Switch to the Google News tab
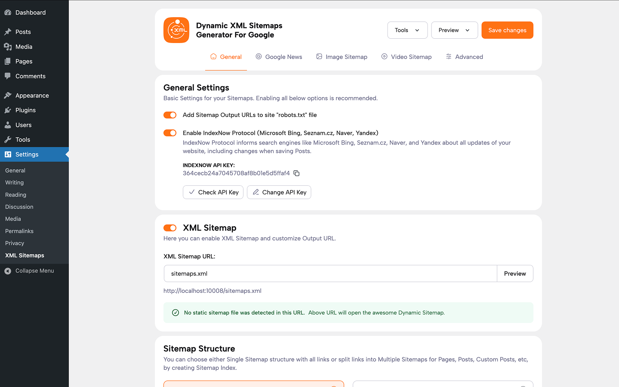 coord(279,57)
